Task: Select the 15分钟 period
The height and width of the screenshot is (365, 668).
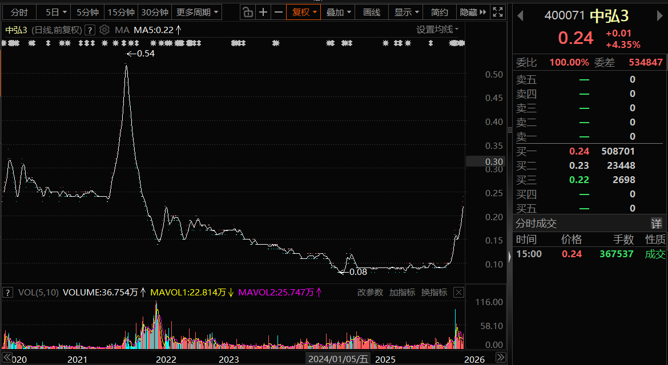Action: [121, 13]
